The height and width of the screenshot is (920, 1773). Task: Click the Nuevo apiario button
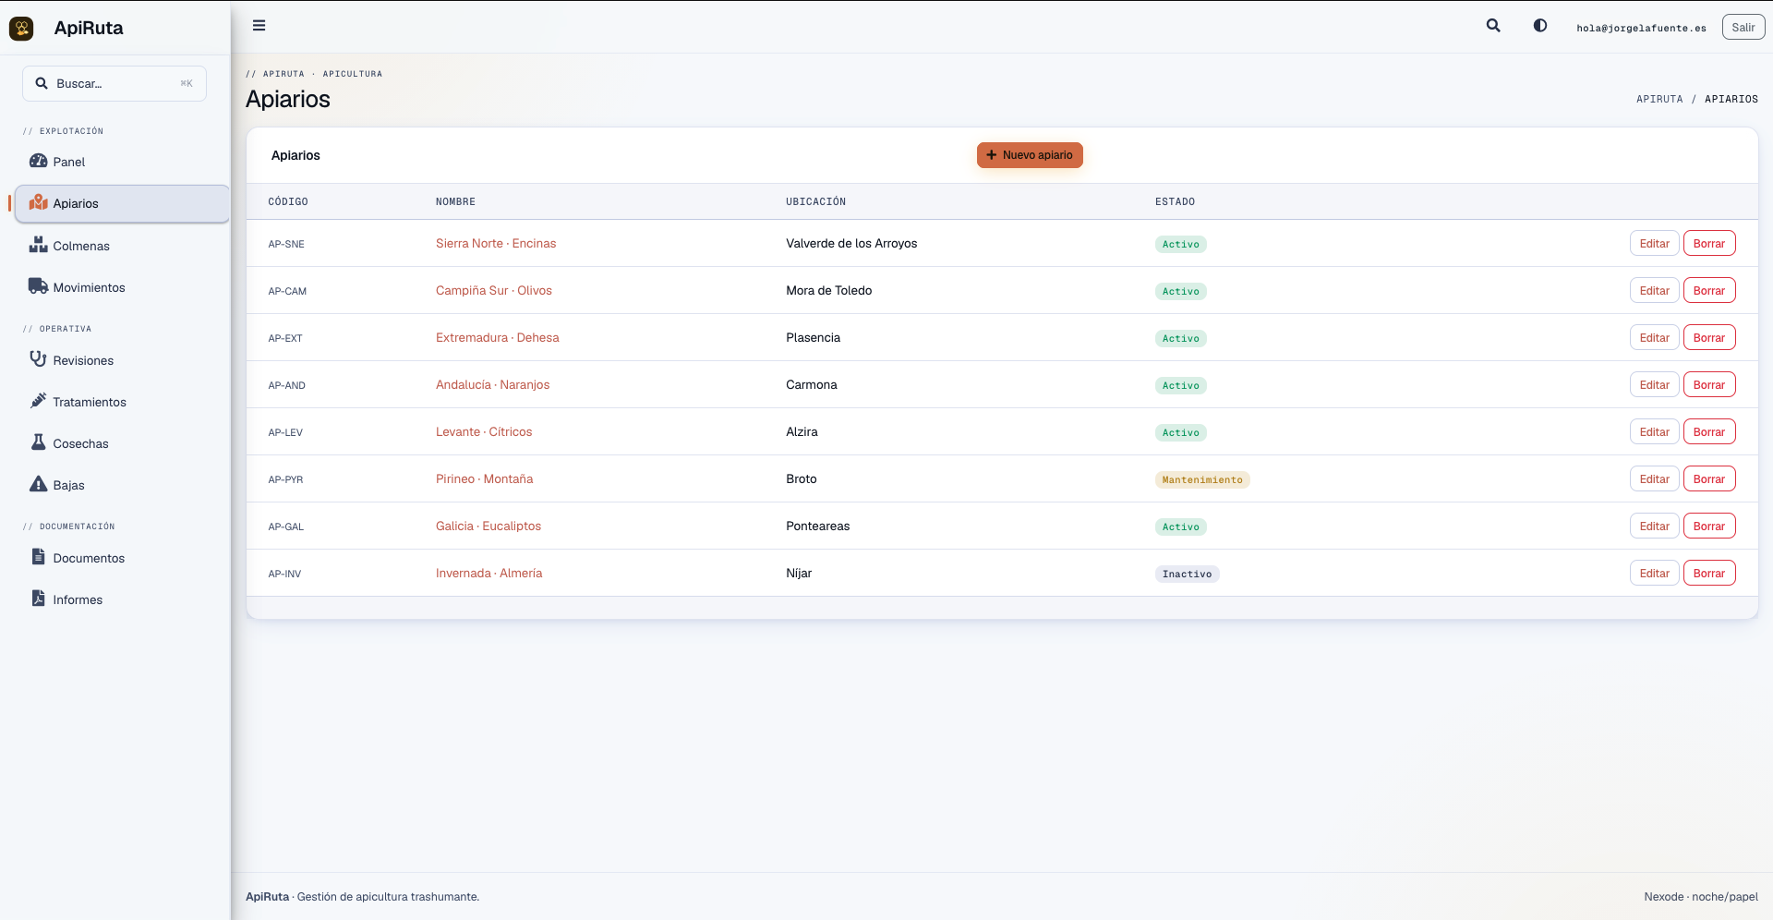pos(1030,155)
